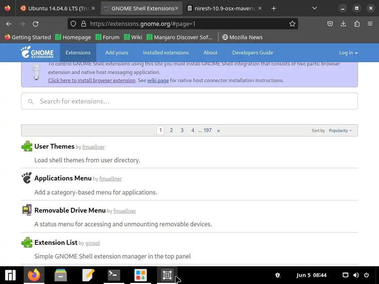Open the Downloads panel icon
This screenshot has width=379, height=284.
[343, 24]
